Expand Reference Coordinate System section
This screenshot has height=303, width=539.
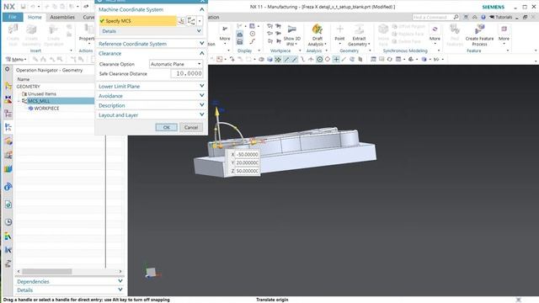pyautogui.click(x=152, y=44)
